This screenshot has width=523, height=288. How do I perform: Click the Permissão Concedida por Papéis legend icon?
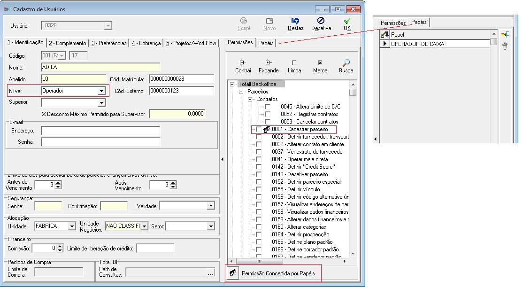tap(233, 273)
